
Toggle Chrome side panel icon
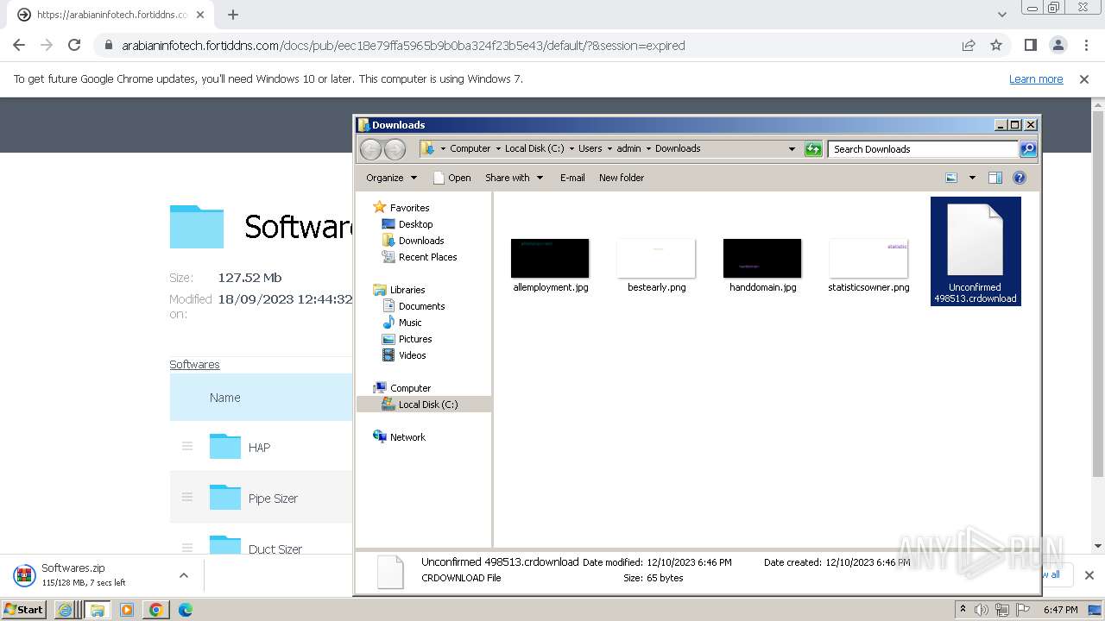[1031, 45]
